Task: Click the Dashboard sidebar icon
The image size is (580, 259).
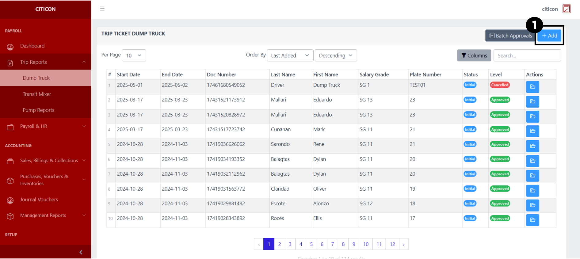Action: (x=10, y=47)
